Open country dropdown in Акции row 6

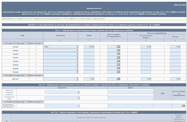point(60,65)
